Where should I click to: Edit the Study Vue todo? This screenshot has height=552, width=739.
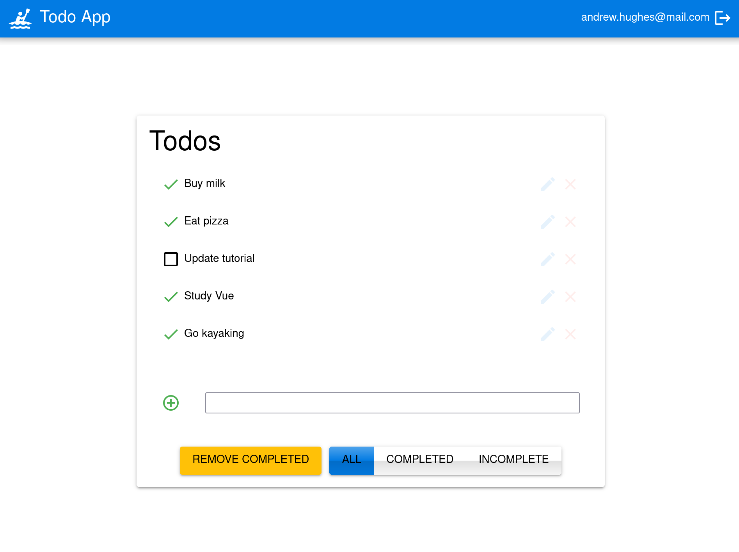click(547, 297)
